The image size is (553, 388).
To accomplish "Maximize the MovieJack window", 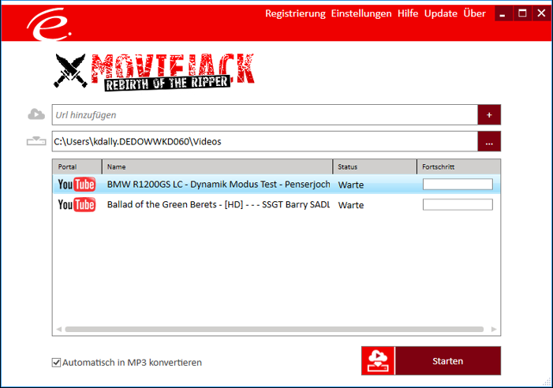I will point(522,13).
